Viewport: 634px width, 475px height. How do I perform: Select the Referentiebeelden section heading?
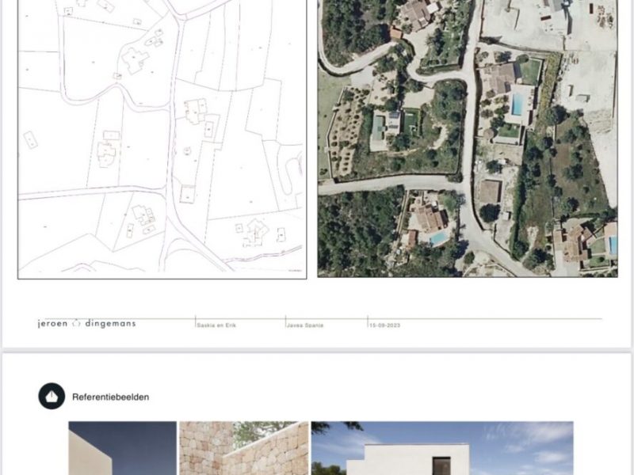point(110,397)
